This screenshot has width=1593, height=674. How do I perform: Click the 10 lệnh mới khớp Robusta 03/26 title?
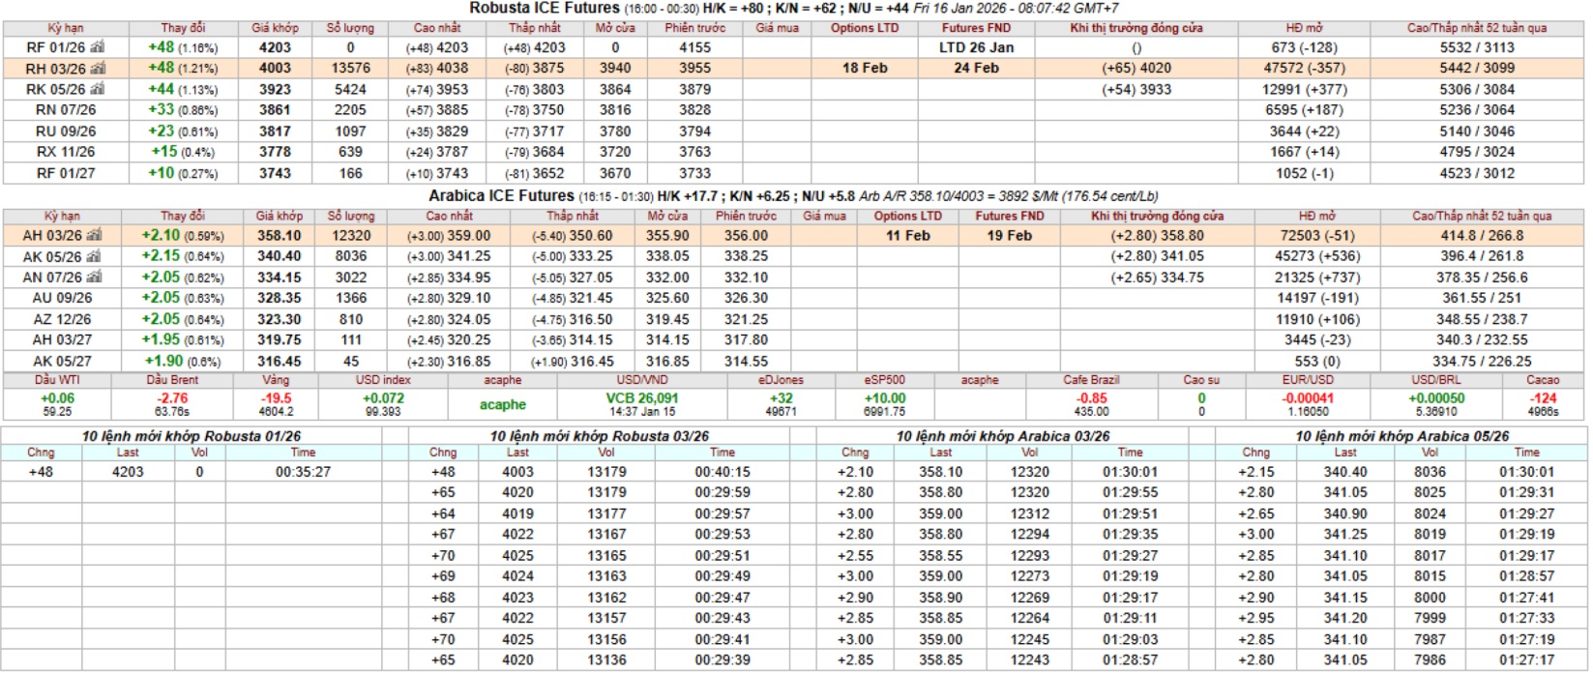point(599,436)
